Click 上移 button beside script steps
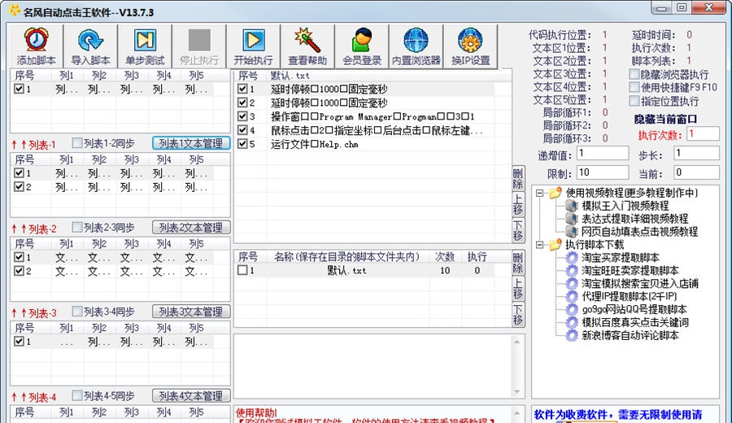The width and height of the screenshot is (732, 423). tap(518, 204)
